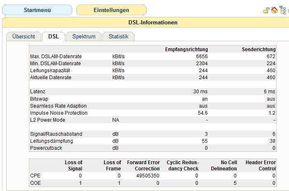Click the CPE value 49505350
This screenshot has height=191, width=289.
pyautogui.click(x=148, y=175)
